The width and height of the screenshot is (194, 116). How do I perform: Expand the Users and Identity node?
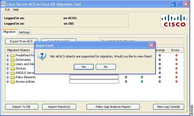coord(8,64)
